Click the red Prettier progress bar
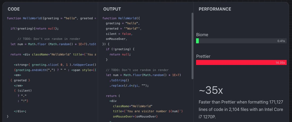This screenshot has height=122, width=292. pos(241,63)
